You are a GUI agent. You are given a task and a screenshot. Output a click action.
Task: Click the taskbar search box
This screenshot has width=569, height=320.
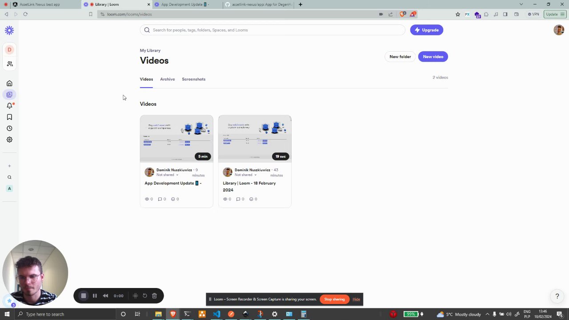pos(65,314)
